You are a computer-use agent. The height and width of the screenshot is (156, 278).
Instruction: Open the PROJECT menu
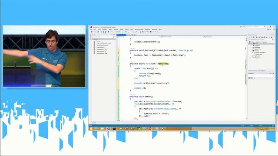(105, 29)
